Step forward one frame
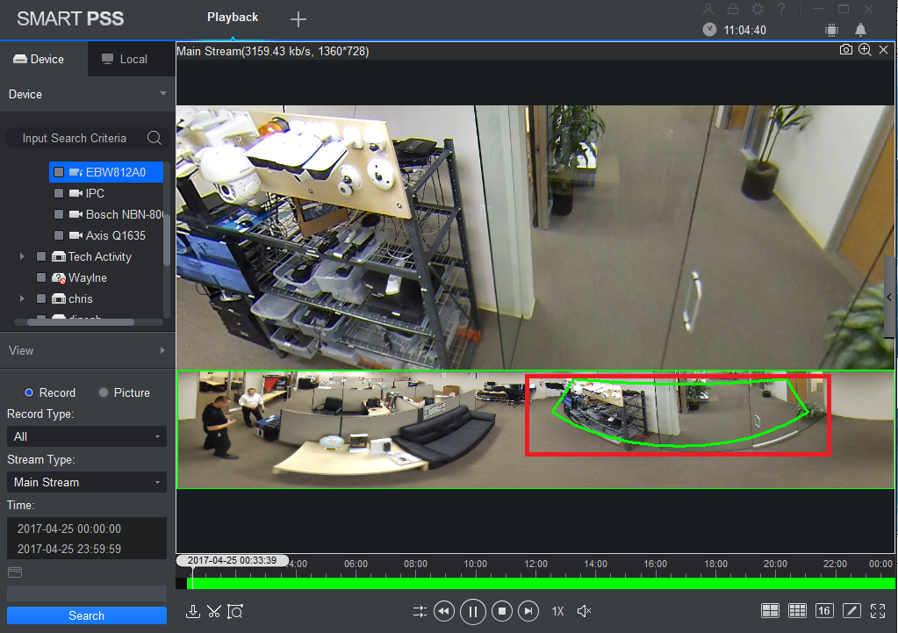Screen dimensions: 898x633 click(x=528, y=611)
